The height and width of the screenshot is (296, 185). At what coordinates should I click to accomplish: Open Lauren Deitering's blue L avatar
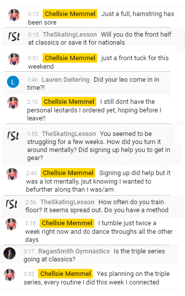point(13,82)
